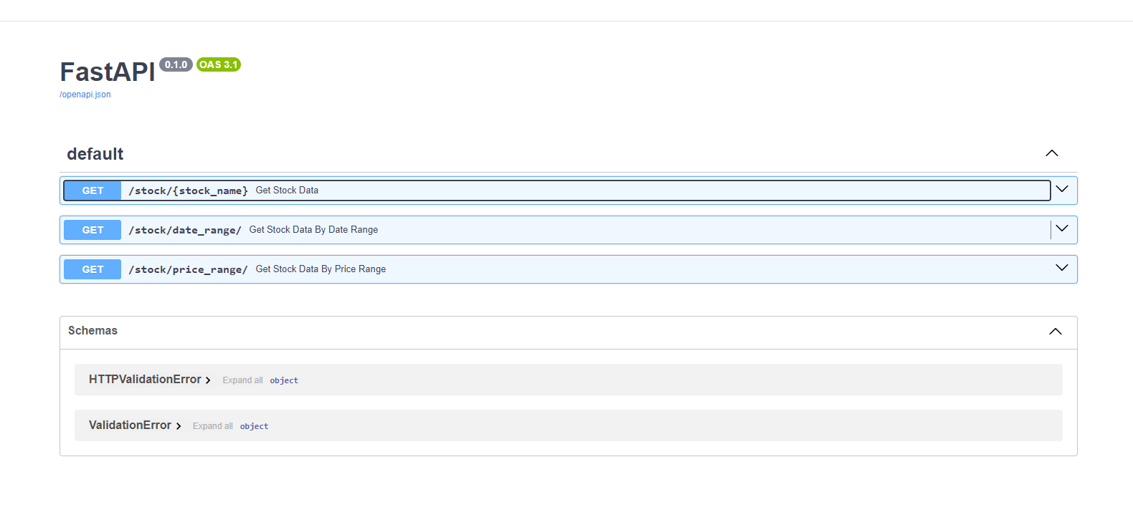Image resolution: width=1133 pixels, height=520 pixels.
Task: Expand Get Stock Data chevron arrow
Action: coord(1062,189)
